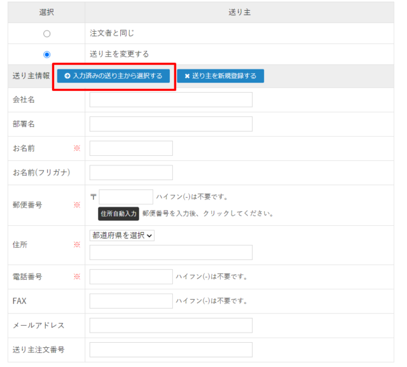Viewport: 407px width, 367px height.
Task: Open the 都道府県を選択 dropdown
Action: tap(122, 235)
